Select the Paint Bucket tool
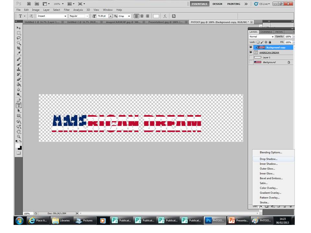Screen dimensions: 311x233 (x=19, y=84)
